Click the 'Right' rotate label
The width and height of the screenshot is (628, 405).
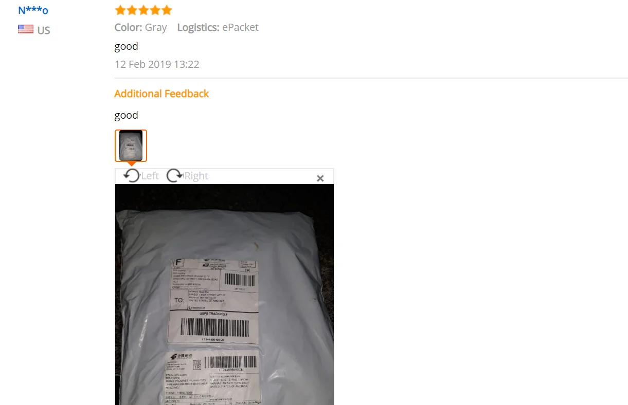tap(196, 176)
